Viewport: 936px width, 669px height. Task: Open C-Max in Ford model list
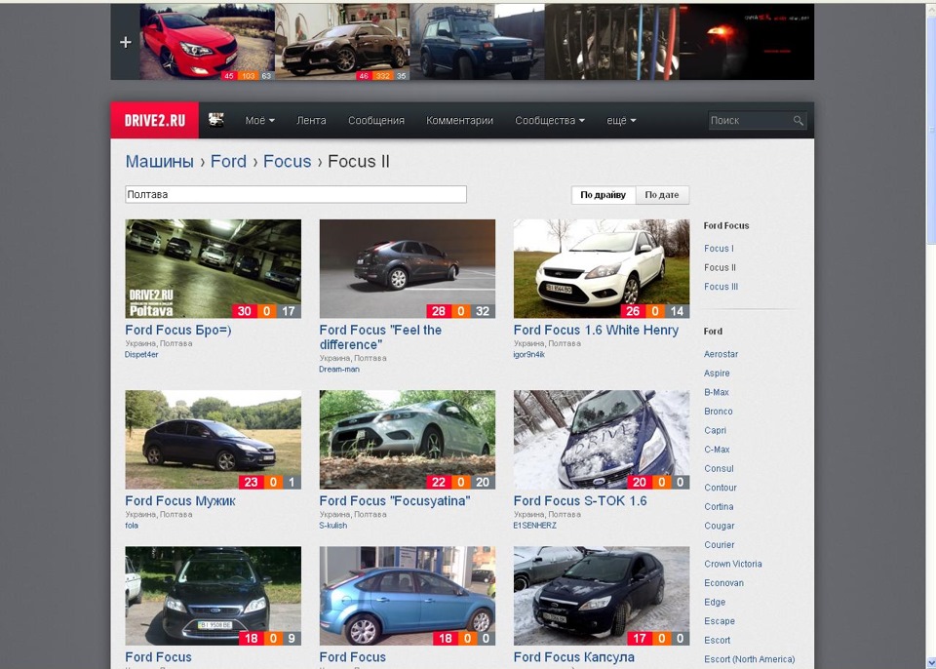717,450
